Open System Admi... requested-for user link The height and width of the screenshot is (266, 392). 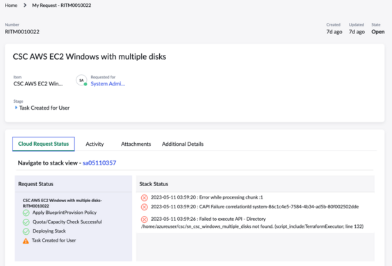[108, 83]
